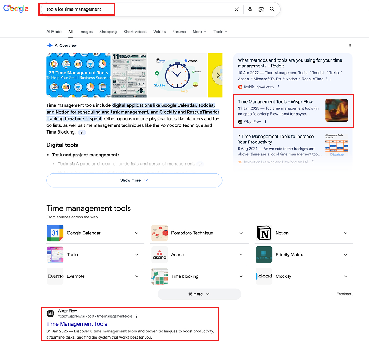Viewport: 369px width, 343px height.
Task: Open options menu for the Wispr Flow result
Action: pos(266,122)
